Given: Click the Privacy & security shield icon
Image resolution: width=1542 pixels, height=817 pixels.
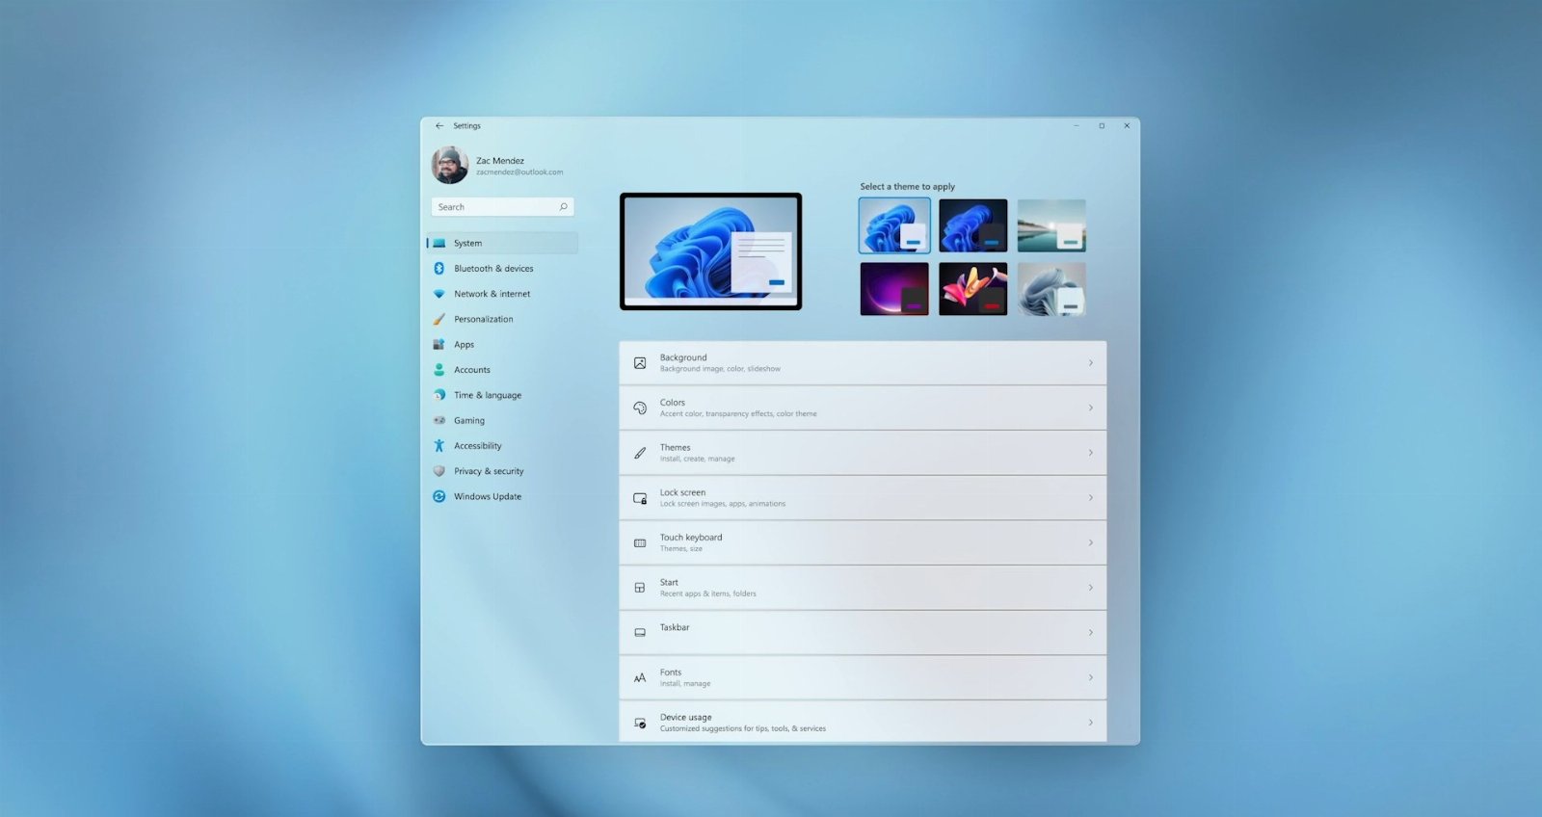Looking at the screenshot, I should pos(439,471).
